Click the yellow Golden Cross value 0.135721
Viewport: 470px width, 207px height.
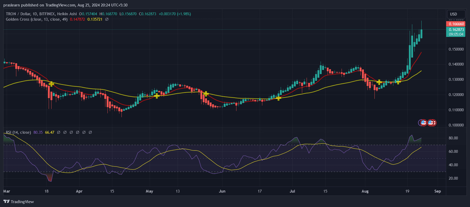pos(95,19)
